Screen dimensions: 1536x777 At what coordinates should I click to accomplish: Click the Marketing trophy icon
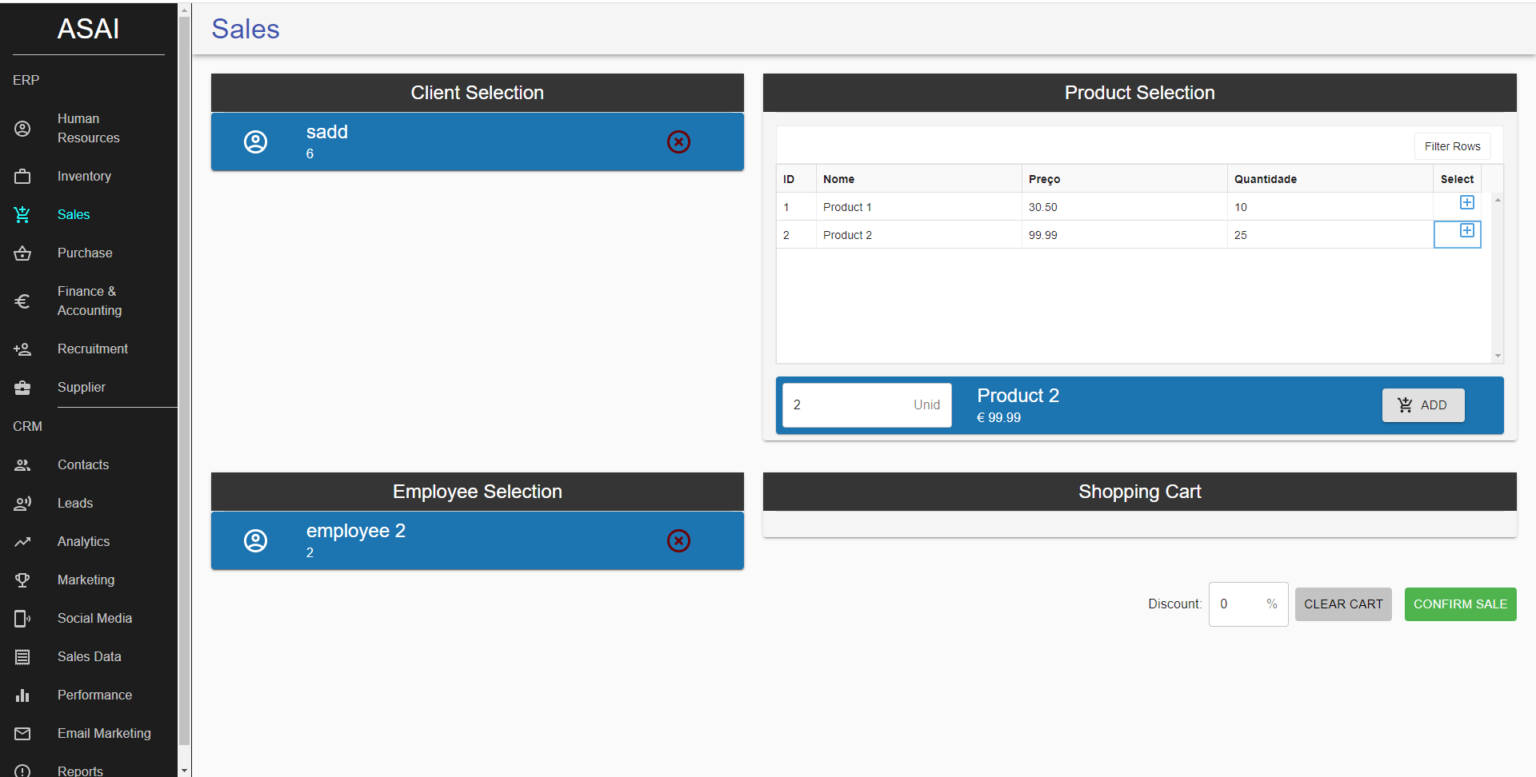[x=22, y=580]
